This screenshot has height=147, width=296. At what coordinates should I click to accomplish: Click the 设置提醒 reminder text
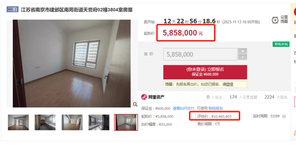(284, 19)
